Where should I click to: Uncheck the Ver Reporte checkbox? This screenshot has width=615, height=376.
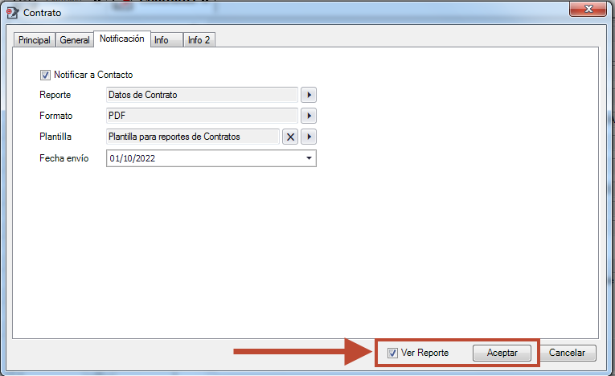tap(392, 353)
